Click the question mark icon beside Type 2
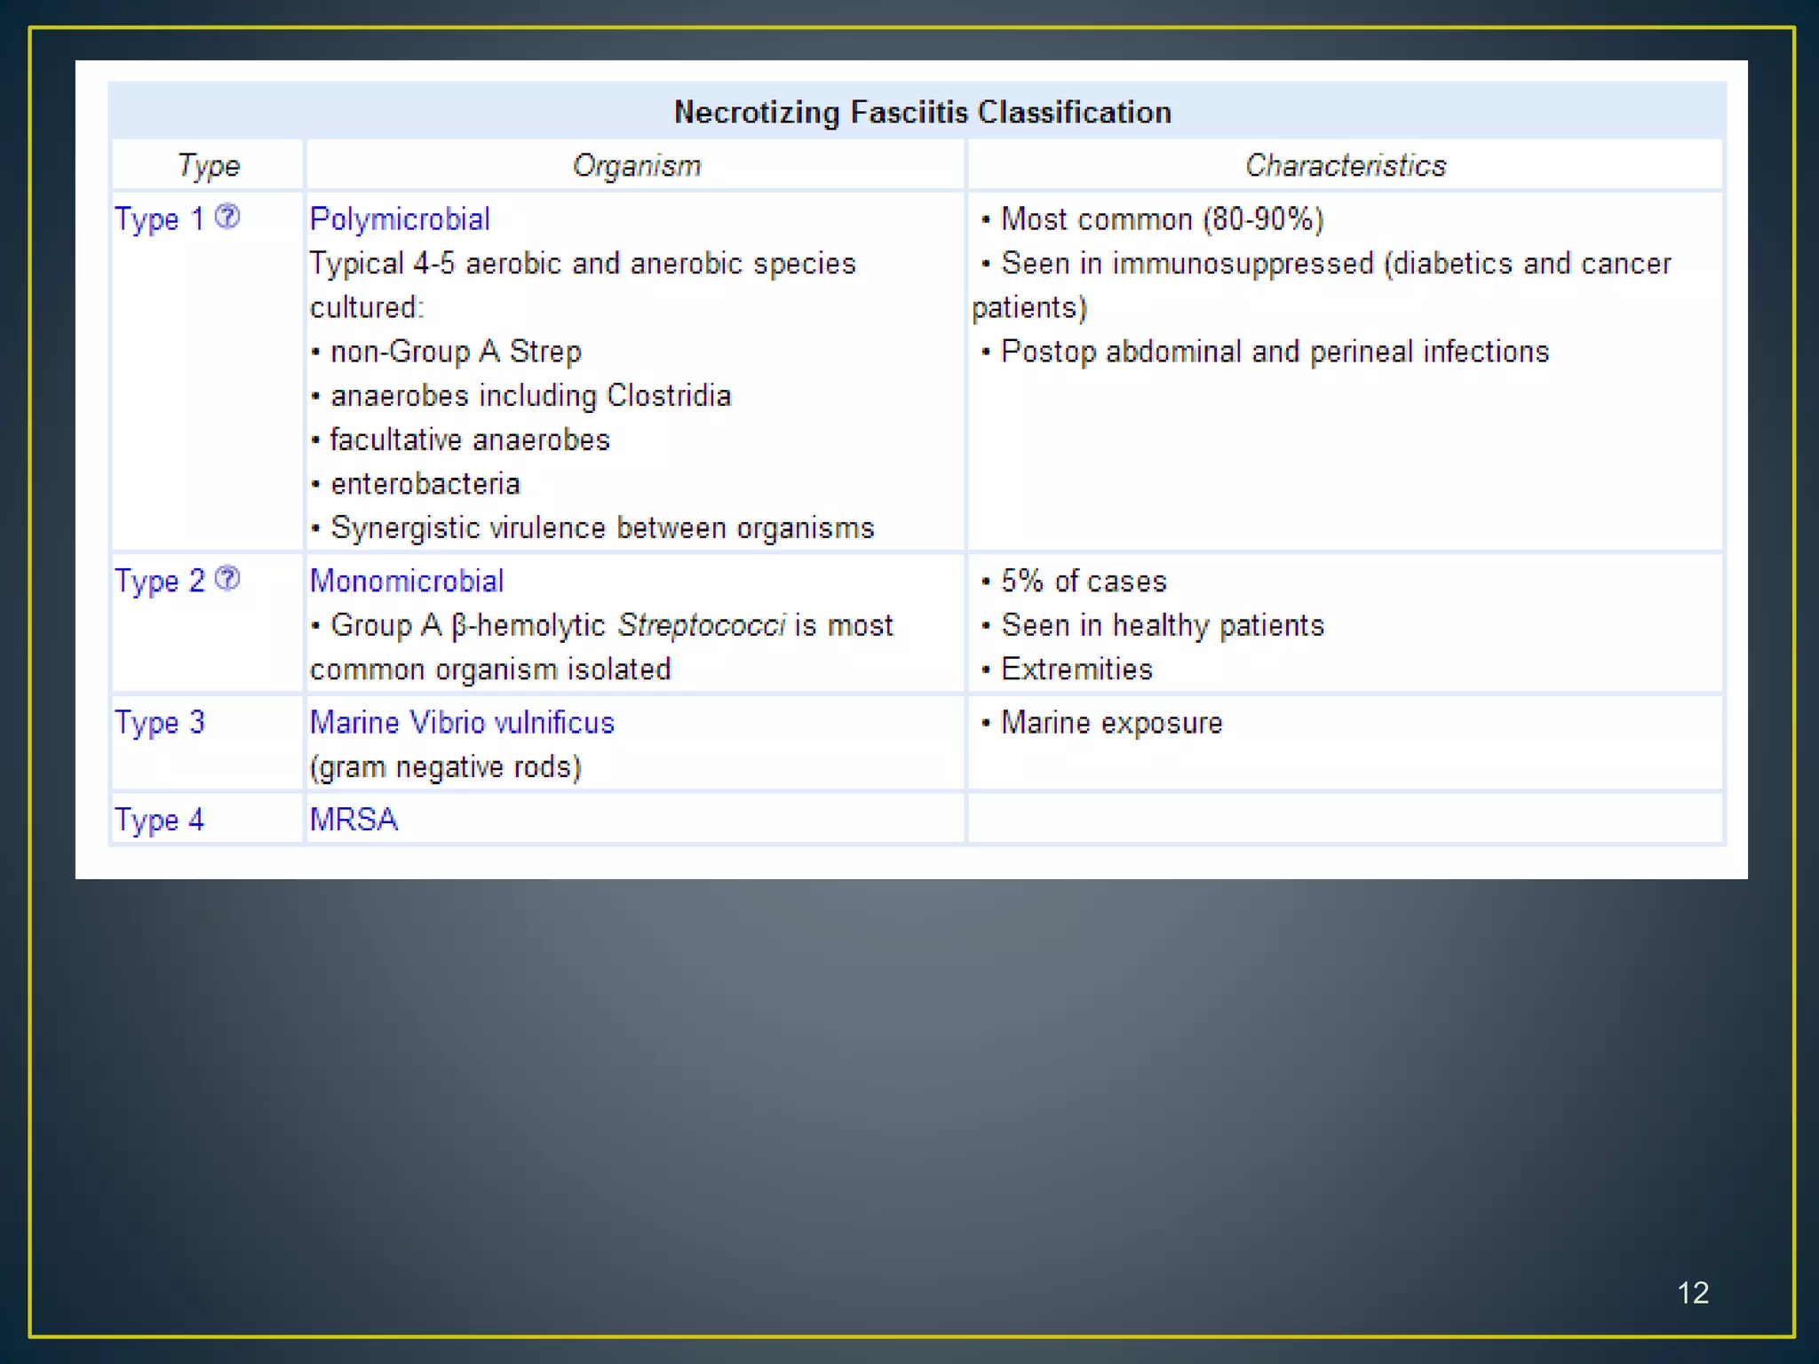The image size is (1819, 1364). point(227,579)
